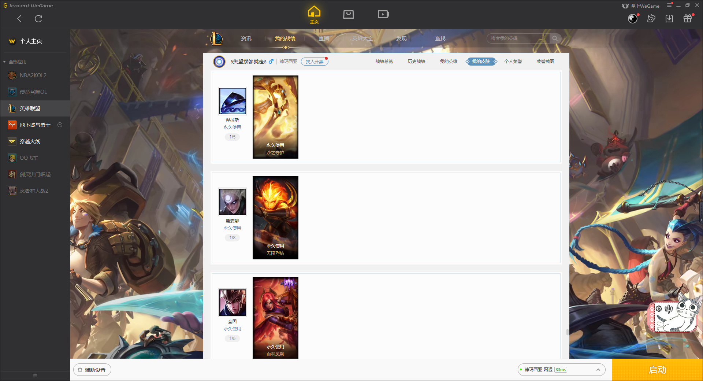Click 1/8 skin count for 黛安娜

click(x=233, y=238)
